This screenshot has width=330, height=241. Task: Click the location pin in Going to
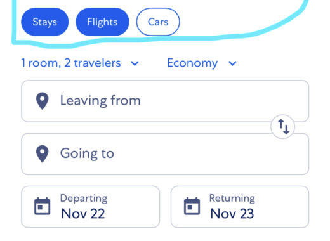pyautogui.click(x=43, y=153)
